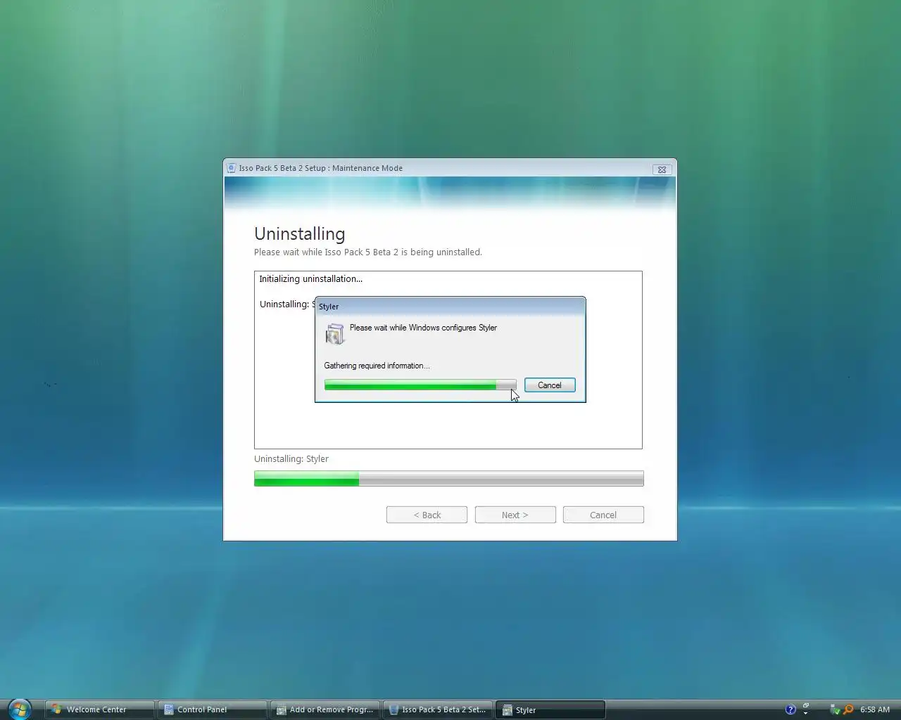Image resolution: width=901 pixels, height=720 pixels.
Task: Click the blue help icon in system tray
Action: pos(790,709)
